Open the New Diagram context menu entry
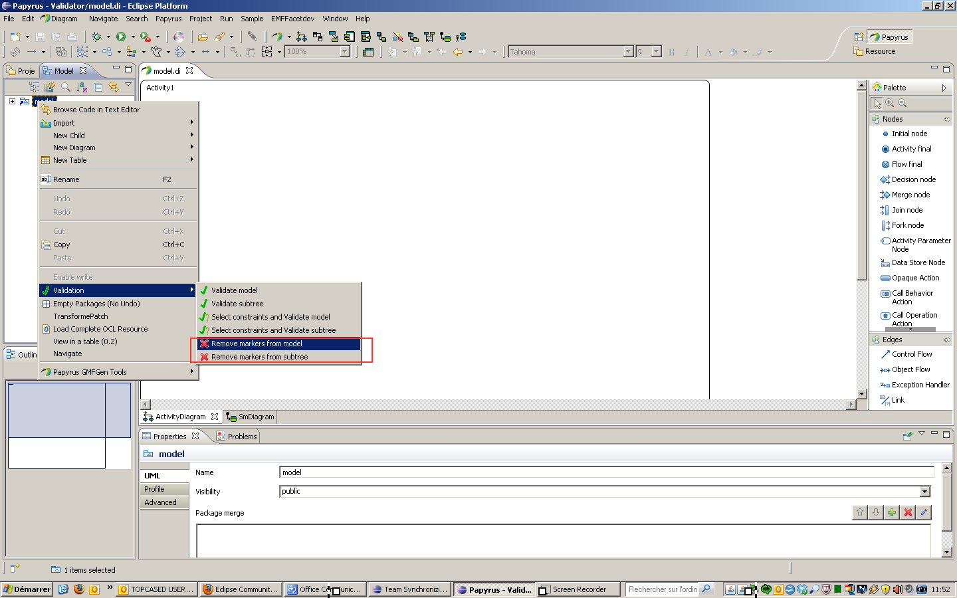 (118, 148)
